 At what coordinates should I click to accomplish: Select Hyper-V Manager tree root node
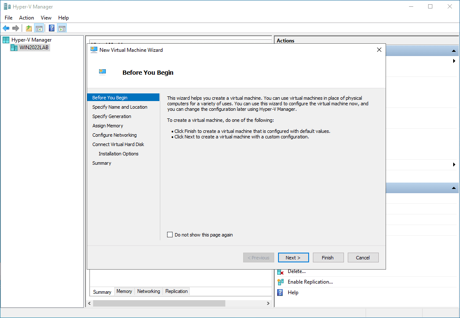tap(31, 40)
